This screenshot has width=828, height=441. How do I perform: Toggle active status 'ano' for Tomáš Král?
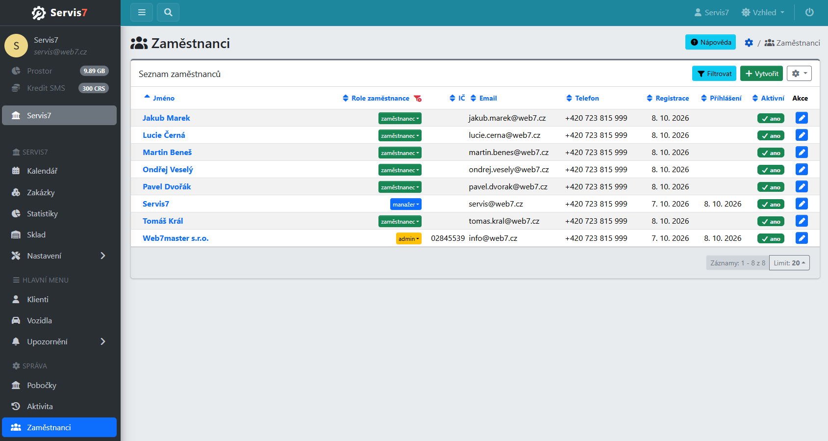pos(771,221)
